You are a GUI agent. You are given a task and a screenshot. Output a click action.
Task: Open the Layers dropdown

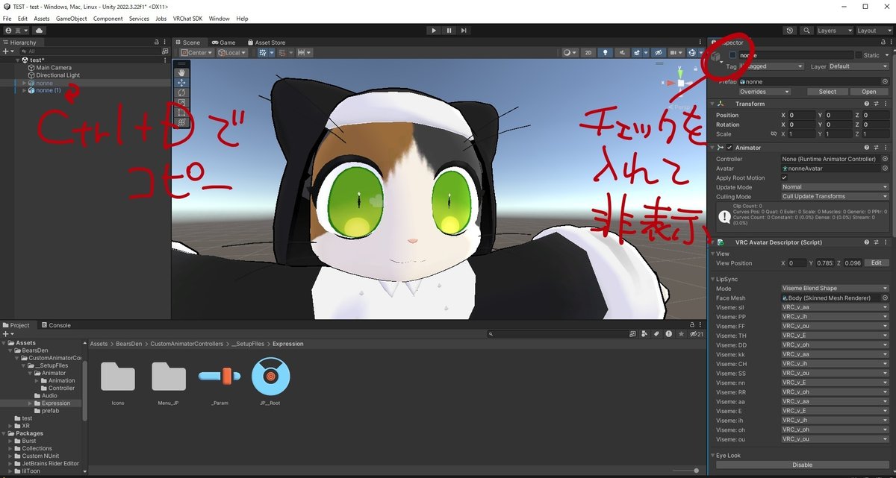pos(833,31)
